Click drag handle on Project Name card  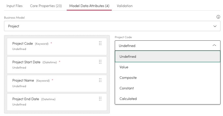(100, 80)
